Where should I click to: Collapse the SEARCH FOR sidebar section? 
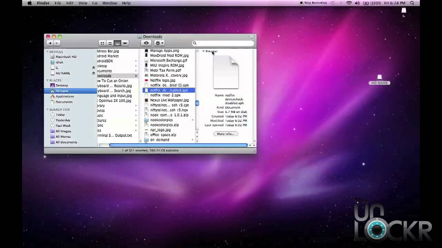click(47, 110)
